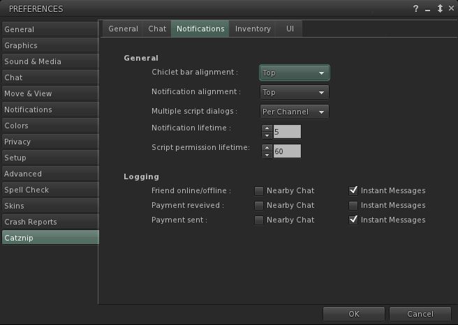Open the Chiclet bar alignment dropdown
This screenshot has height=325, width=458.
point(294,73)
